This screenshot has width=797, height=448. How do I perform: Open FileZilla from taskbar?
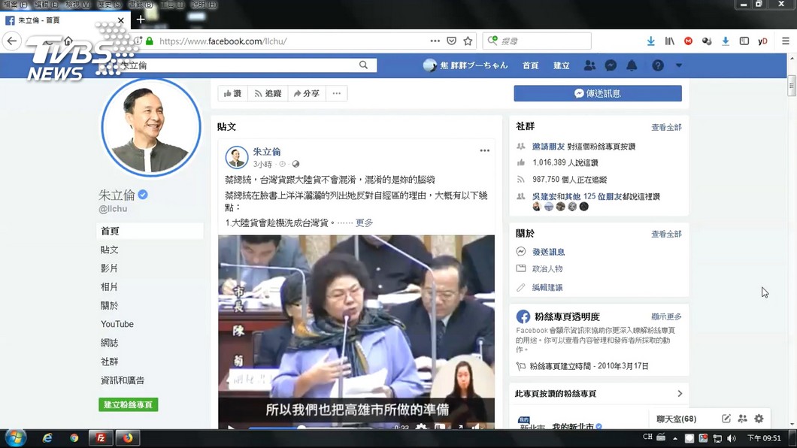[x=101, y=437]
